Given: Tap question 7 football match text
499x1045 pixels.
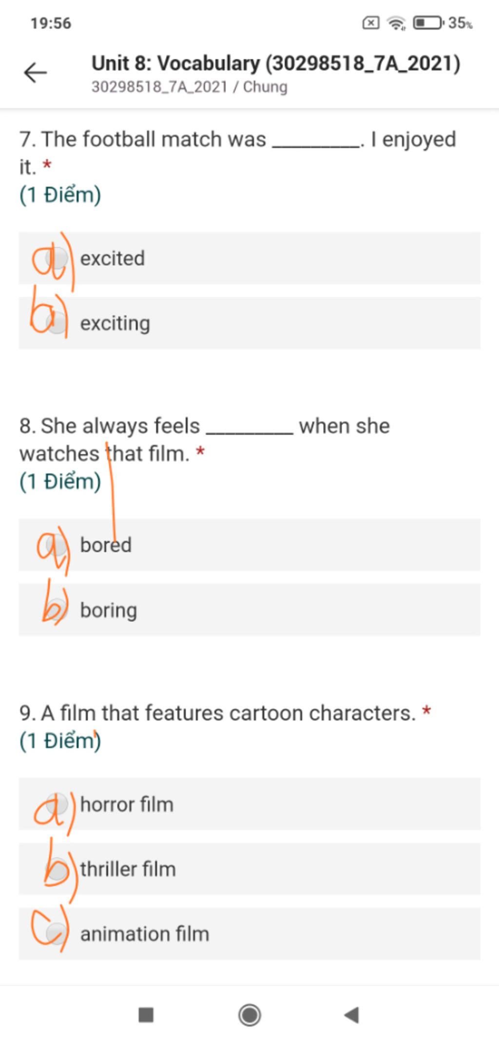Looking at the screenshot, I should coord(238,153).
